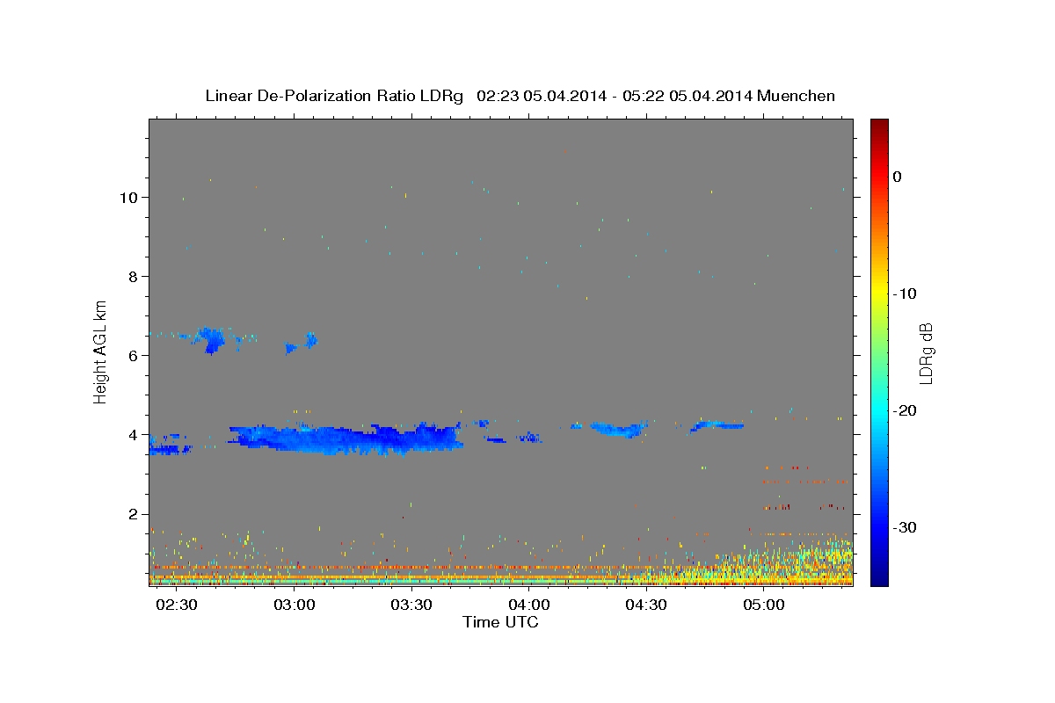Click the thin cloud streak near 04:50 at 4 km

(717, 425)
